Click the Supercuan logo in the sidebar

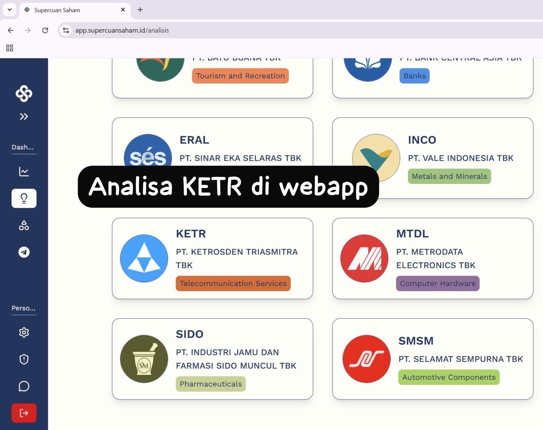pyautogui.click(x=24, y=93)
